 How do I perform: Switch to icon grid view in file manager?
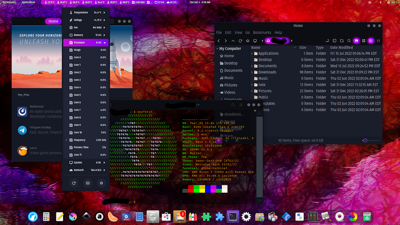coord(364,41)
